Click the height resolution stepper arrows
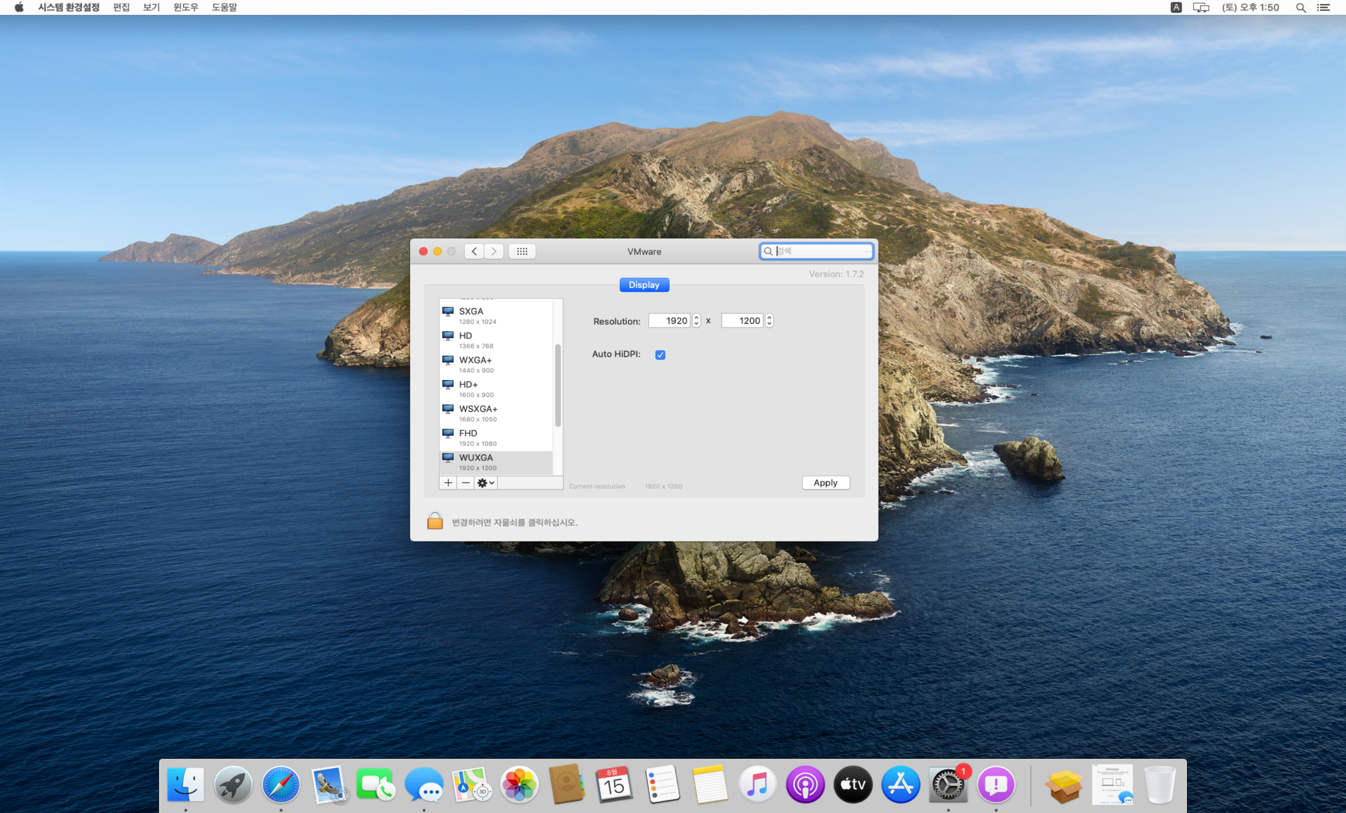Image resolution: width=1346 pixels, height=813 pixels. 769,321
